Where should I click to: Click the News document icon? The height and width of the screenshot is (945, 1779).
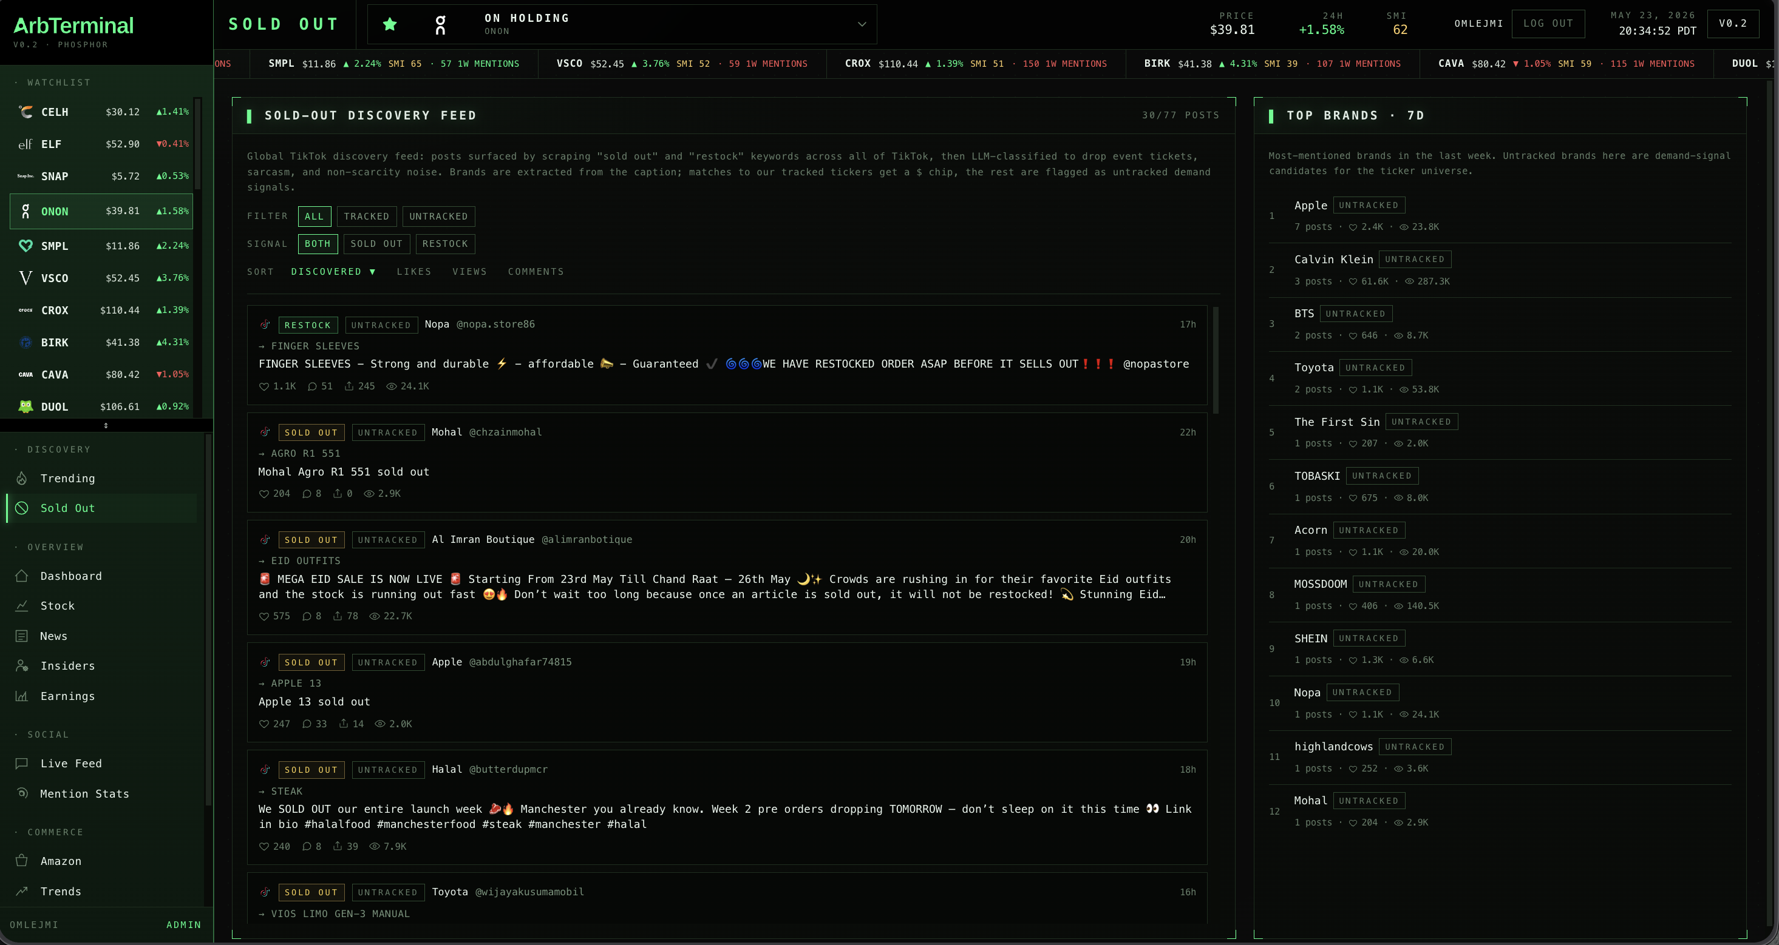pyautogui.click(x=21, y=636)
